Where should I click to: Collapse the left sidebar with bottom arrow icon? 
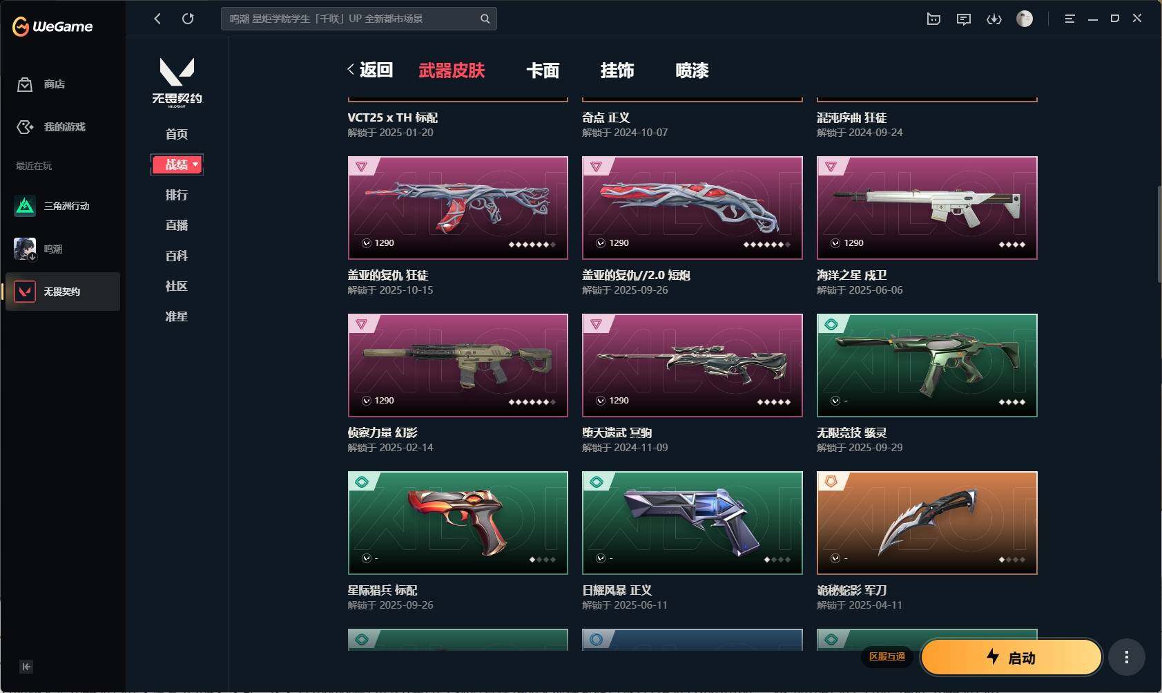[x=26, y=667]
